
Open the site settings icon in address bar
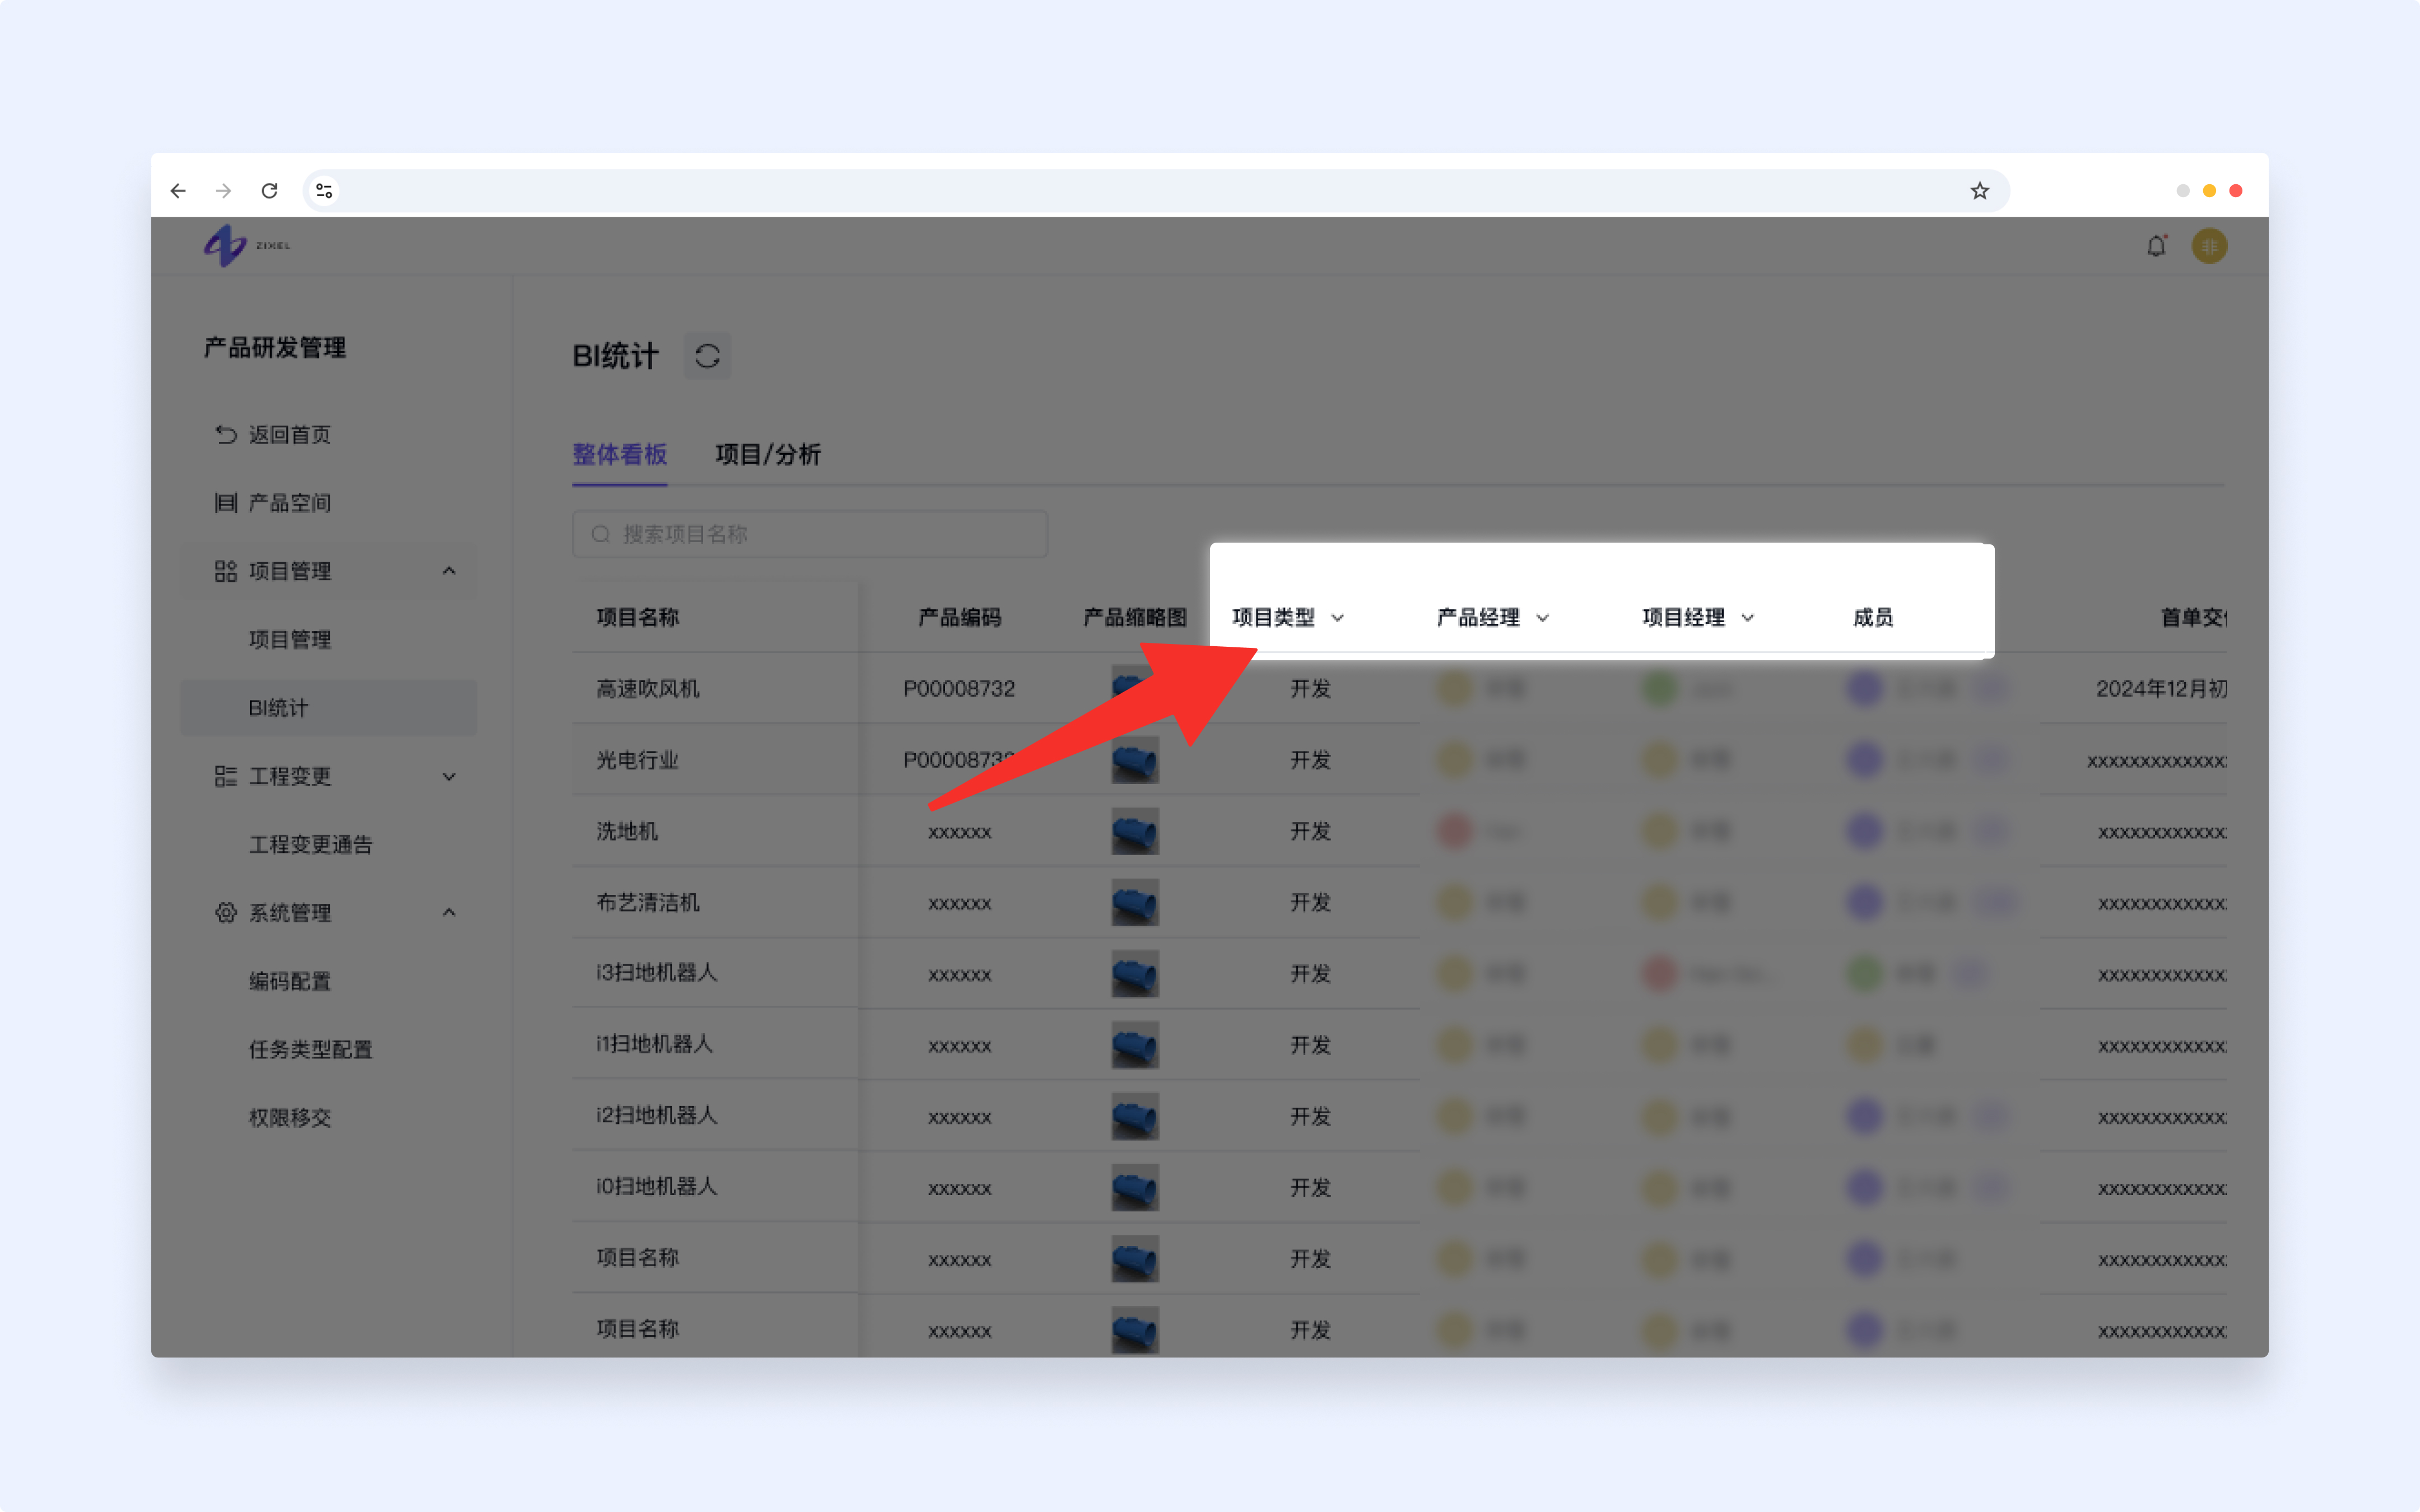tap(324, 191)
